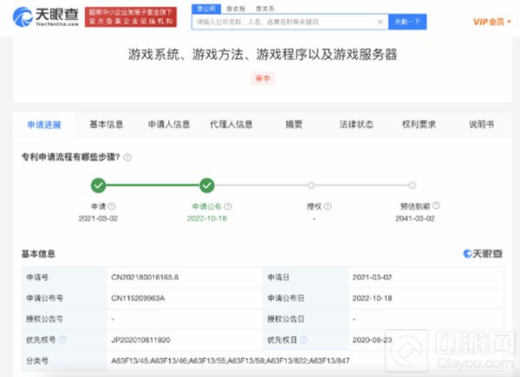Click the green checkmark for 申请公布 step
The width and height of the screenshot is (520, 377).
206,185
